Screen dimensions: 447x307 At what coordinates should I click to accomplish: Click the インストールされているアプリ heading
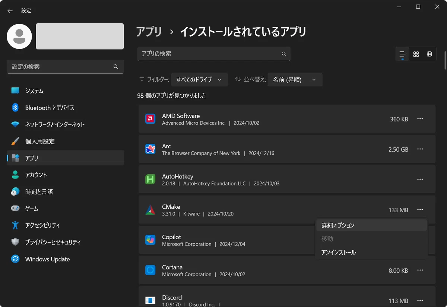243,32
